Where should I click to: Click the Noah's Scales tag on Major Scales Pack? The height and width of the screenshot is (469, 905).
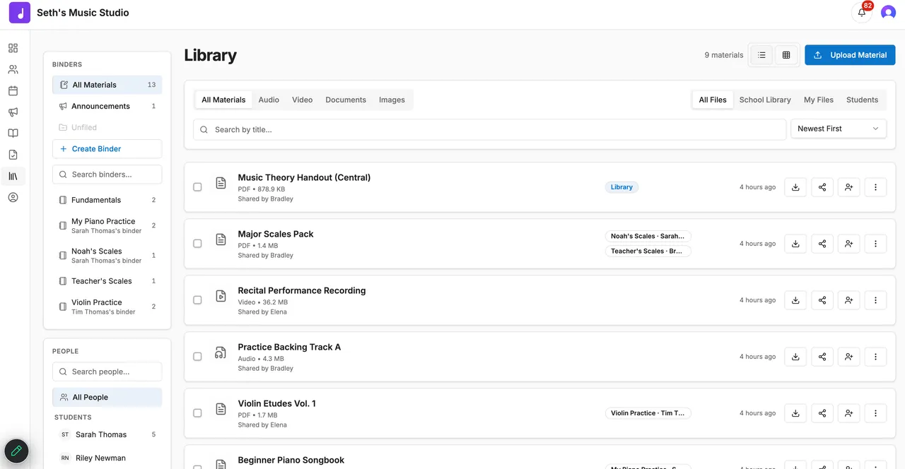pyautogui.click(x=648, y=236)
